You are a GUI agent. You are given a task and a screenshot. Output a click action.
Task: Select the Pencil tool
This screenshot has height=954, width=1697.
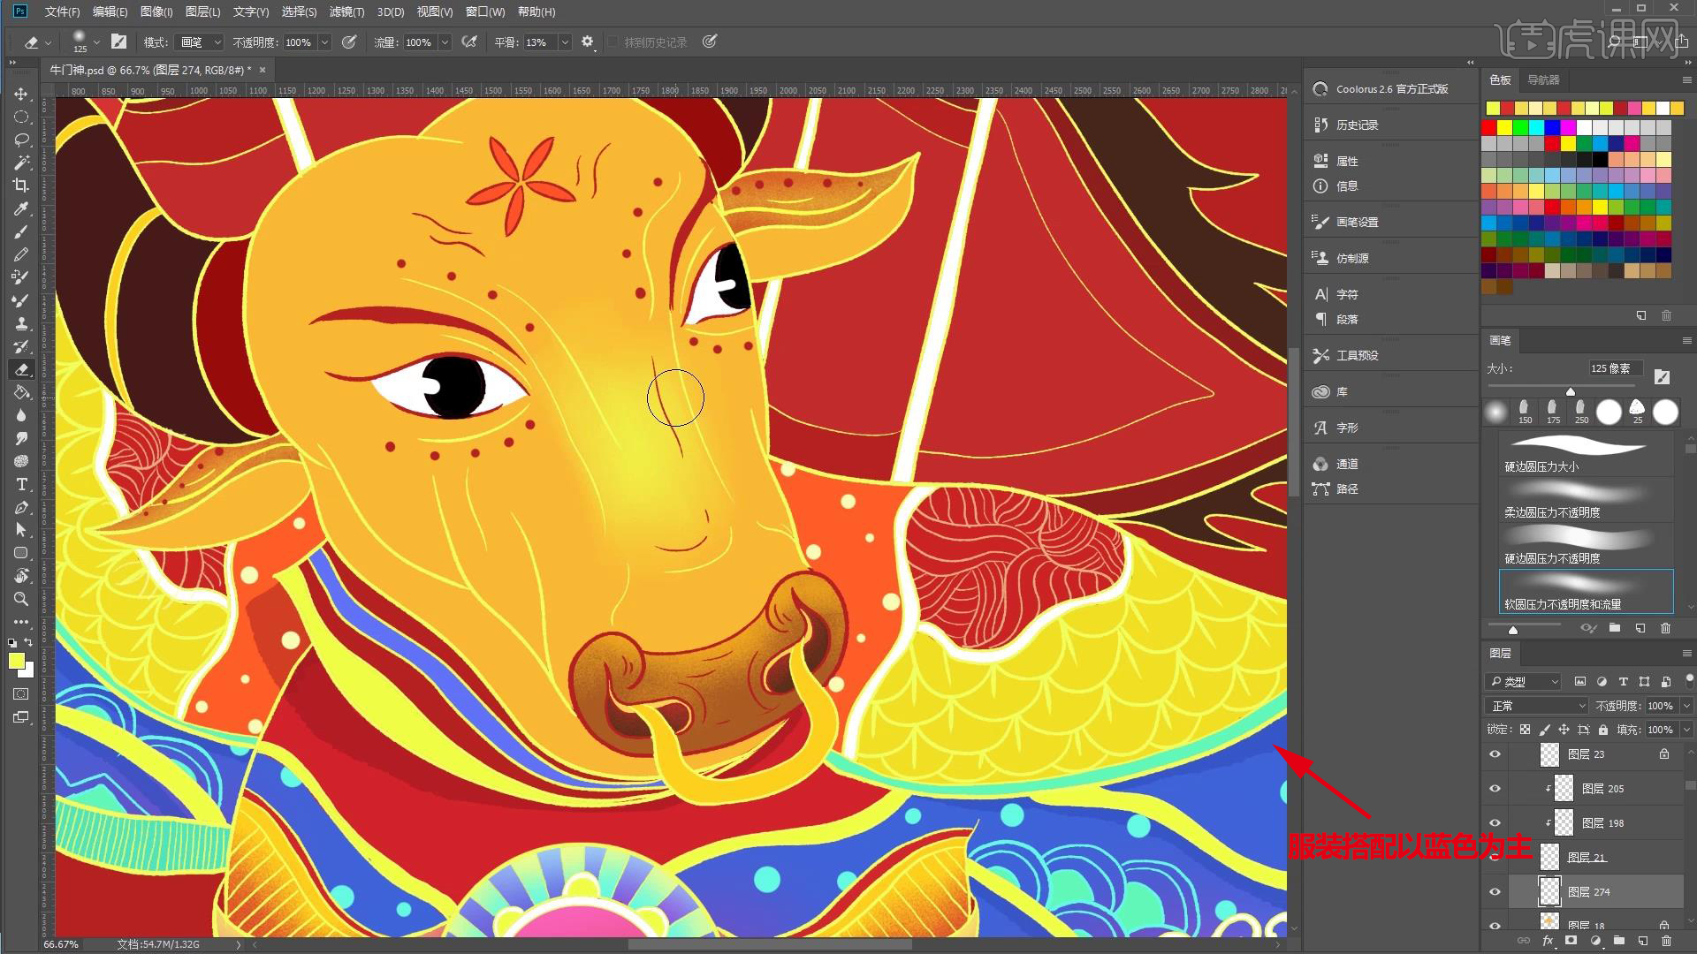[x=21, y=254]
